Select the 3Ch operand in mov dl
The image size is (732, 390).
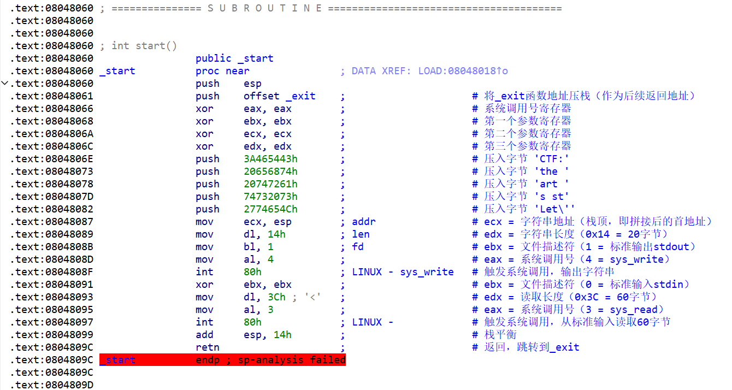(x=276, y=297)
